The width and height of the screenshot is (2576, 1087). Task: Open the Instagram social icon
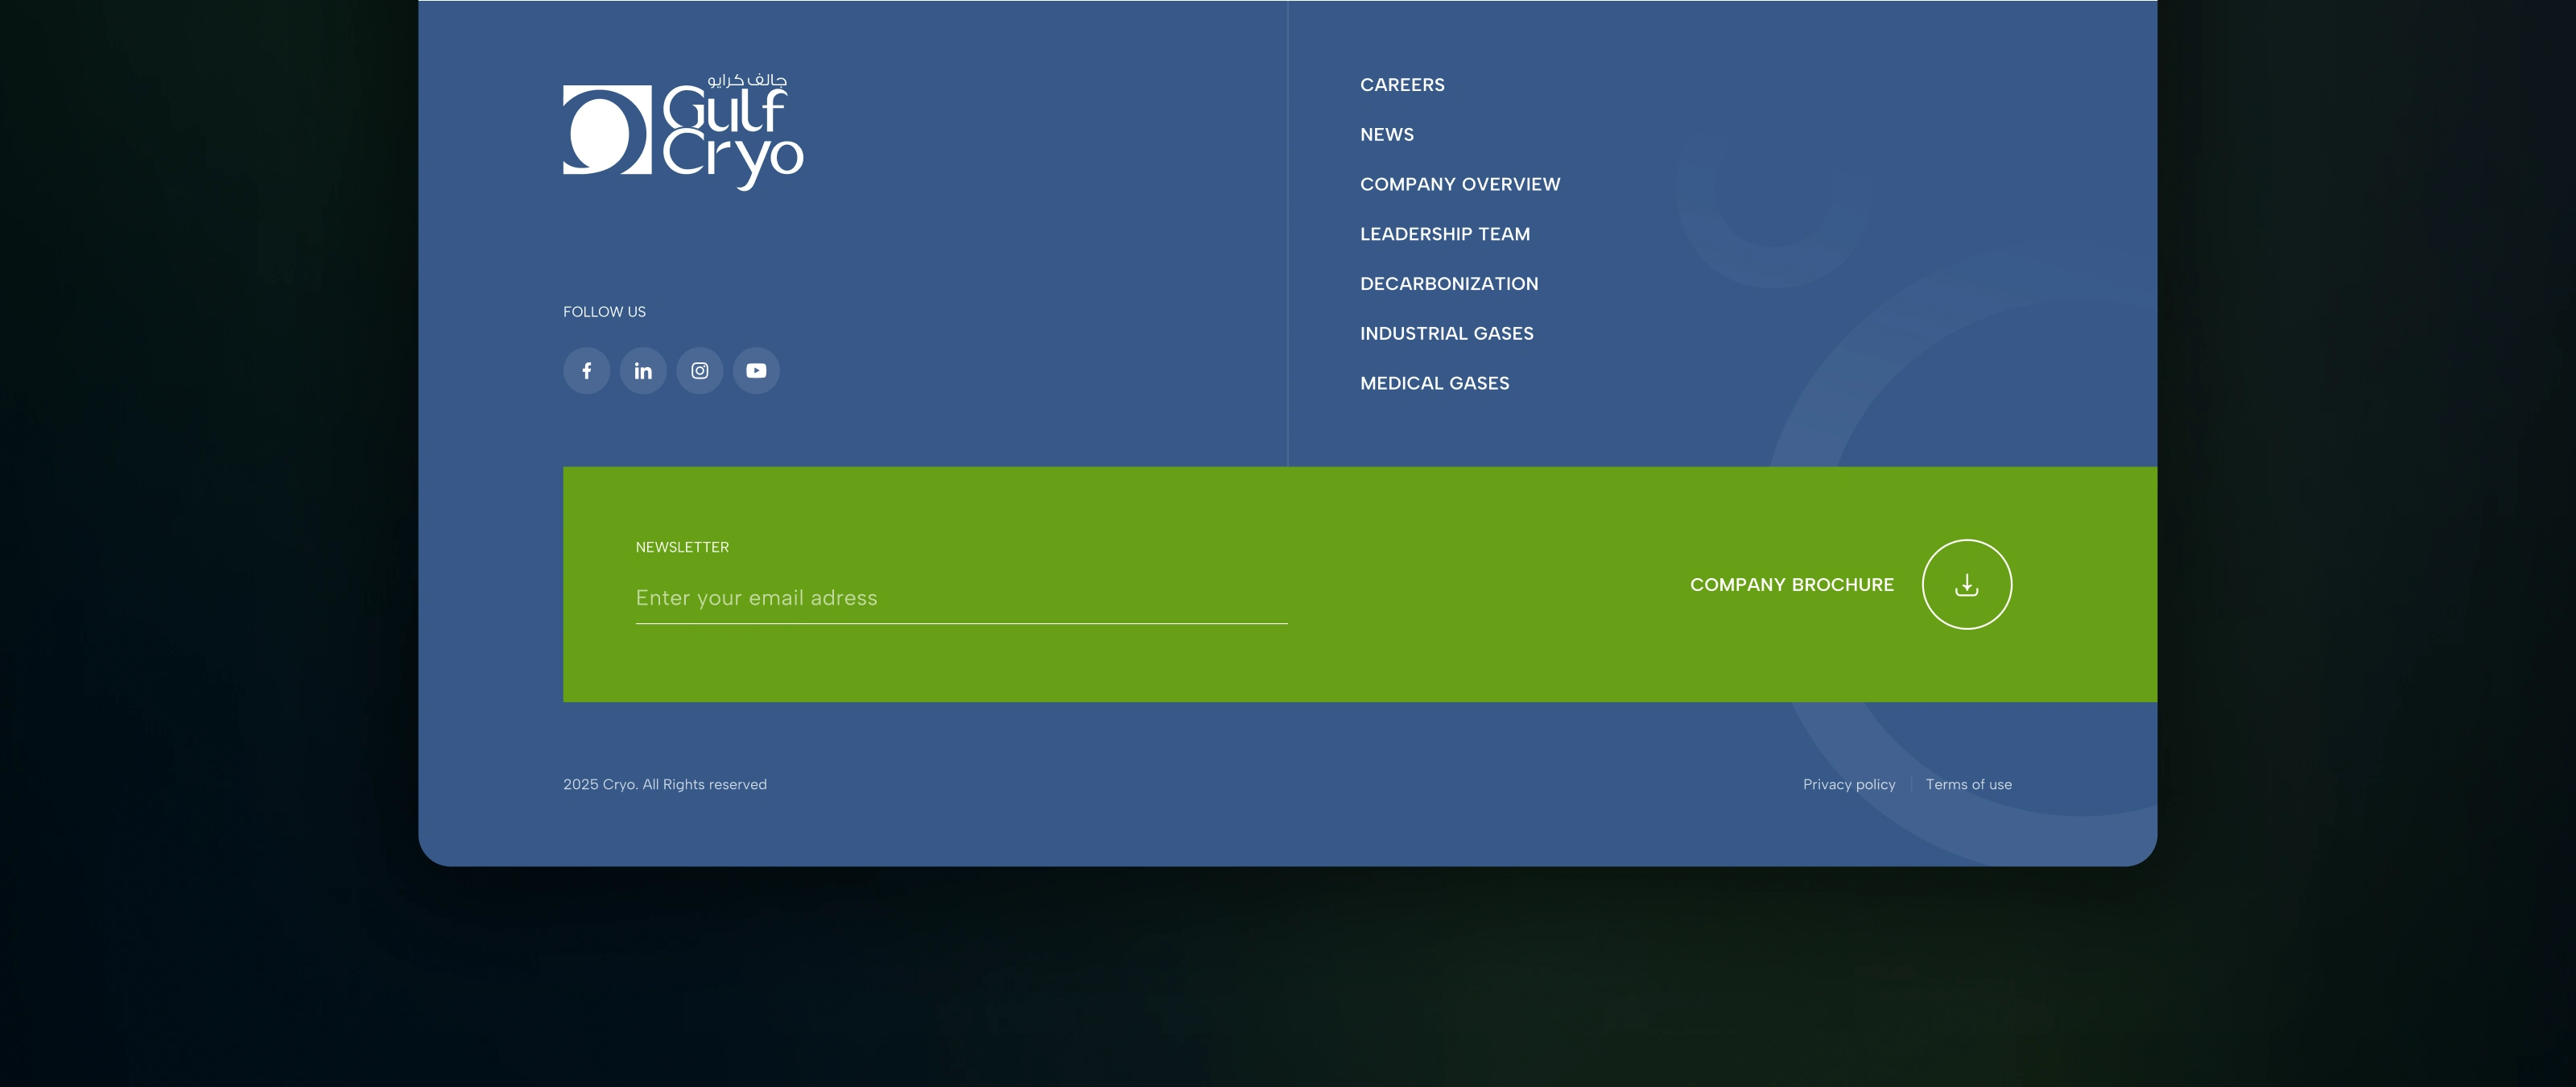coord(700,371)
